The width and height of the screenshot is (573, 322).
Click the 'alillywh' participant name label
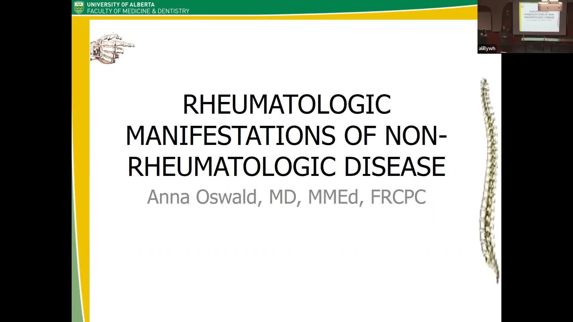[487, 48]
